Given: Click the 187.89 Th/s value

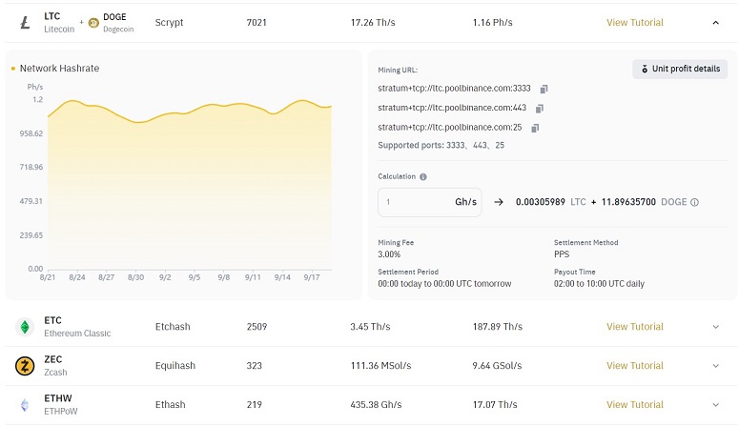Looking at the screenshot, I should pyautogui.click(x=498, y=327).
